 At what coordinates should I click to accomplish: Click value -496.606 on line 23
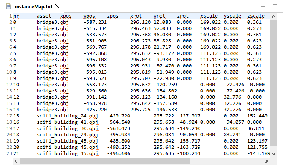119,153
